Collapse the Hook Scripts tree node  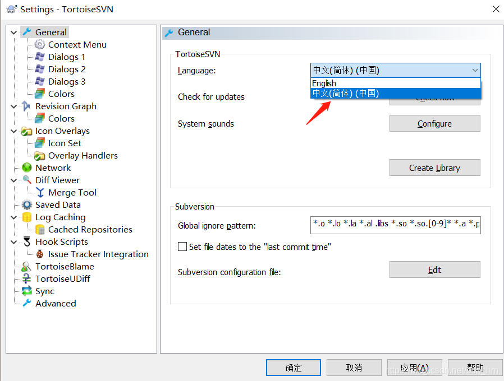14,242
